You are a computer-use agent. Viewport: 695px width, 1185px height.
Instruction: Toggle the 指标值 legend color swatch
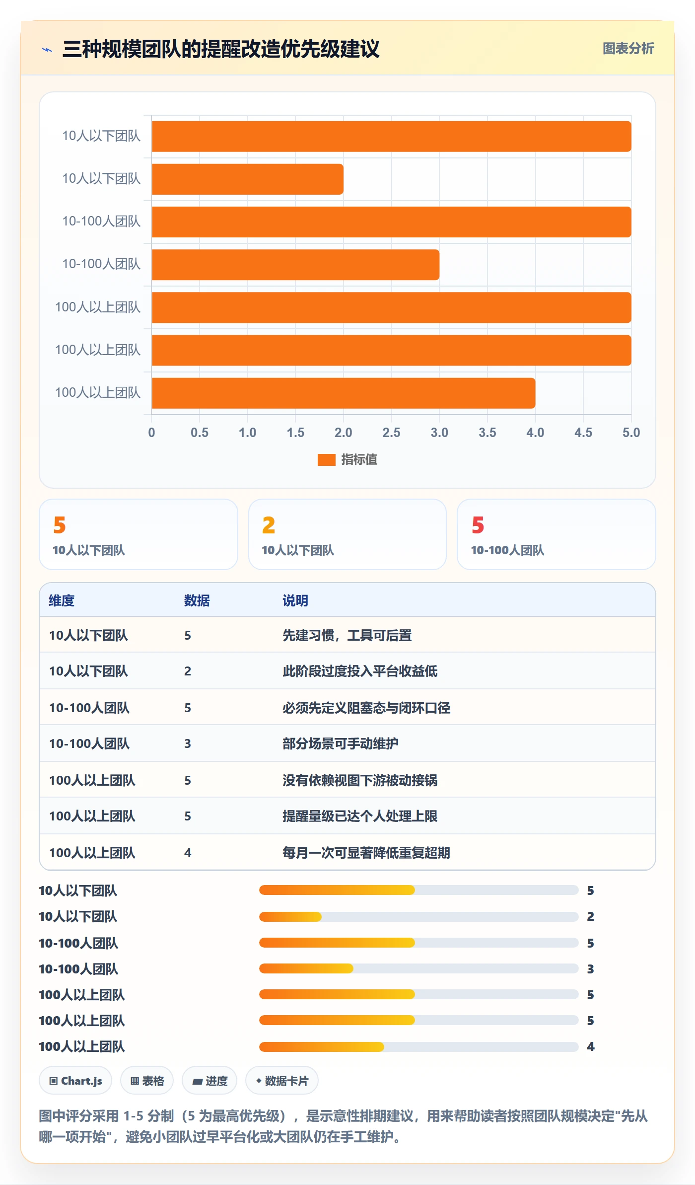tap(327, 460)
